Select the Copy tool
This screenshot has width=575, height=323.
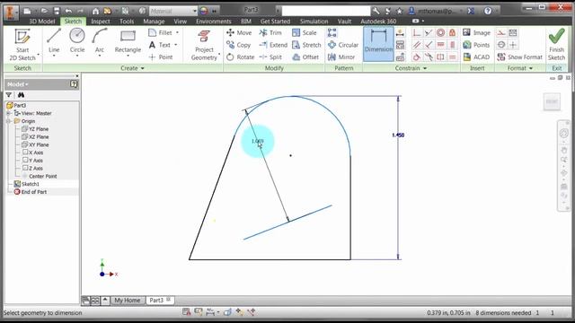click(x=239, y=45)
